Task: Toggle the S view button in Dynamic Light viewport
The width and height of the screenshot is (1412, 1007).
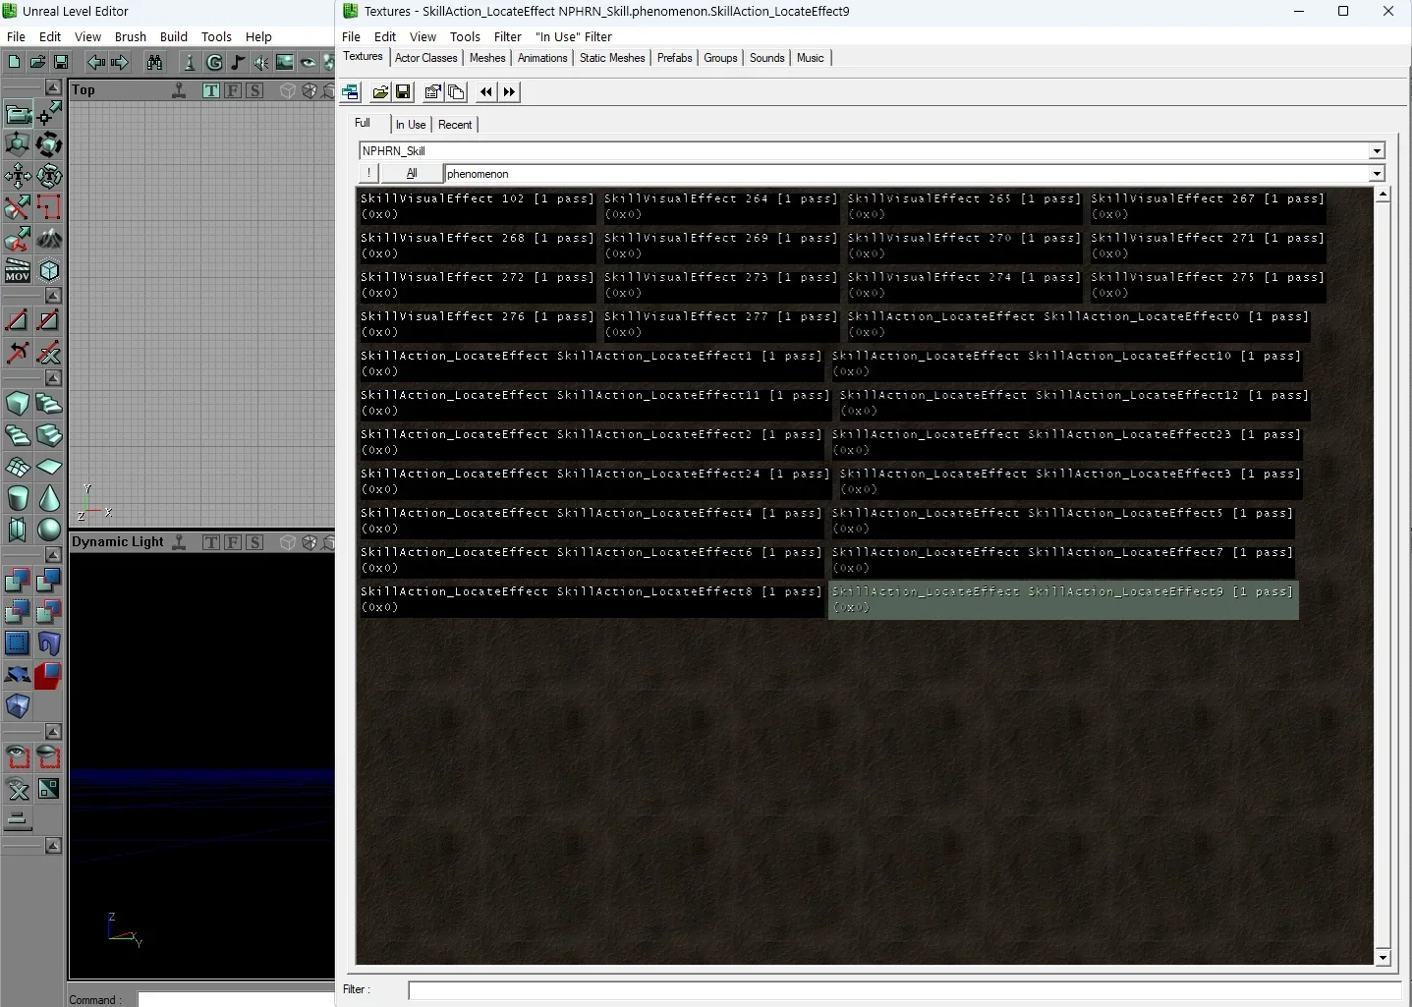Action: coord(254,542)
